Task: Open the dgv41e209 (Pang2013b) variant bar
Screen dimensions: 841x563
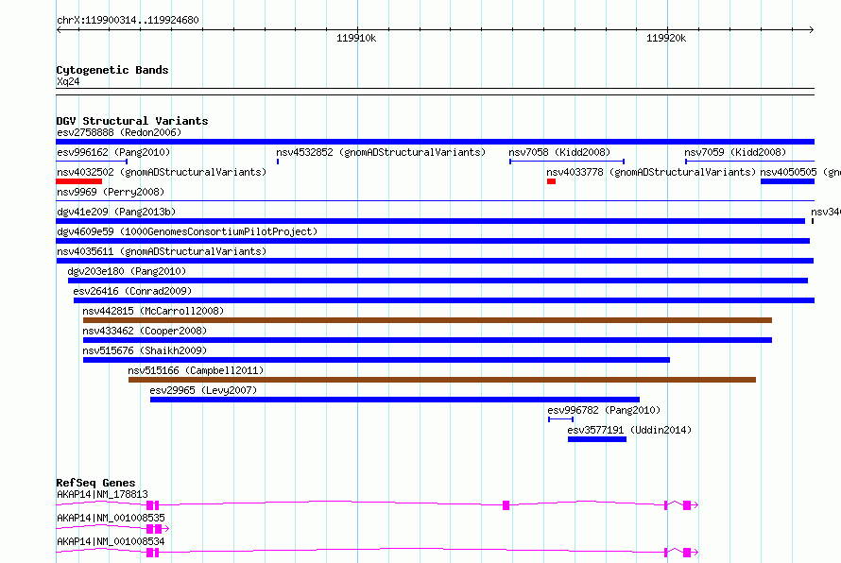Action: click(x=431, y=221)
